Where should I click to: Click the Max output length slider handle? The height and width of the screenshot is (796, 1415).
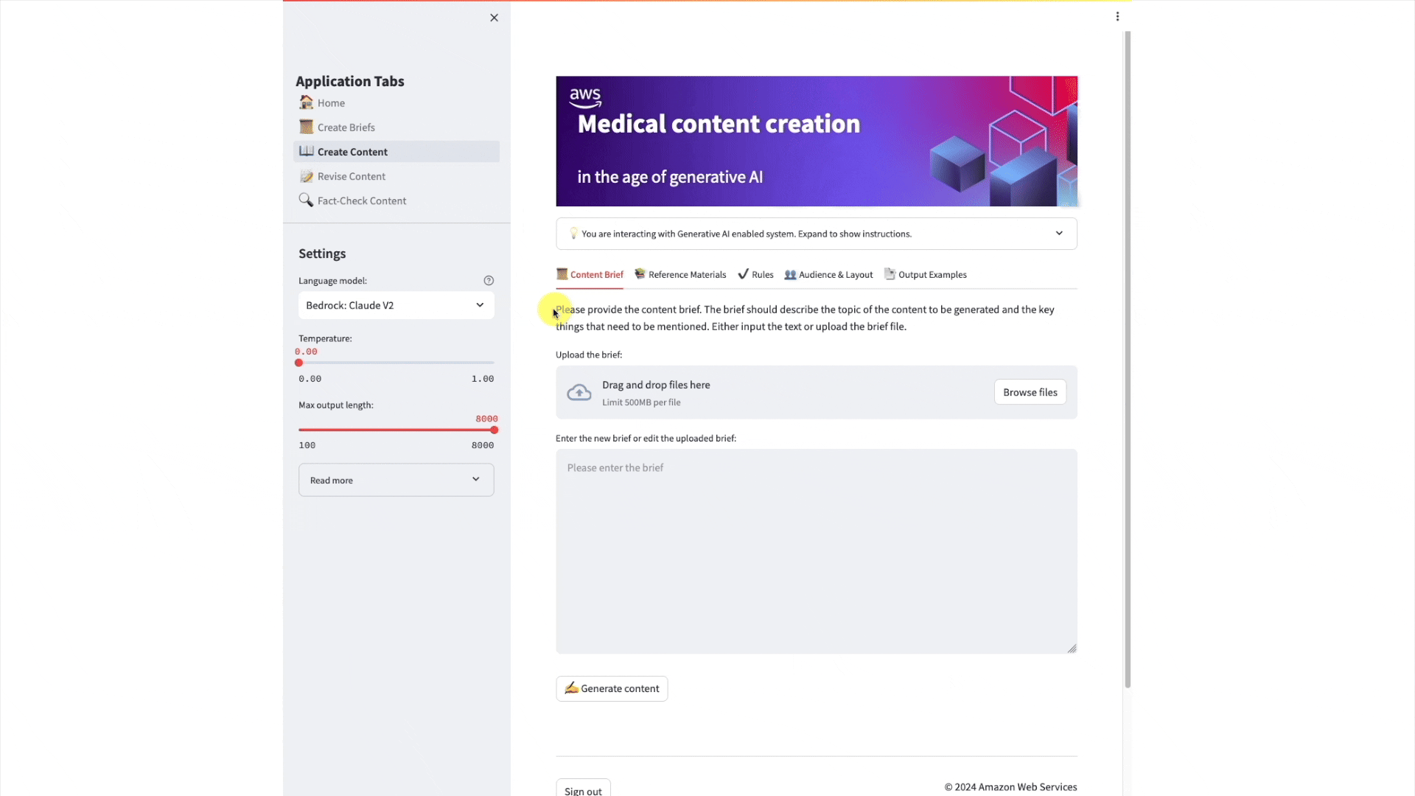[x=495, y=430]
